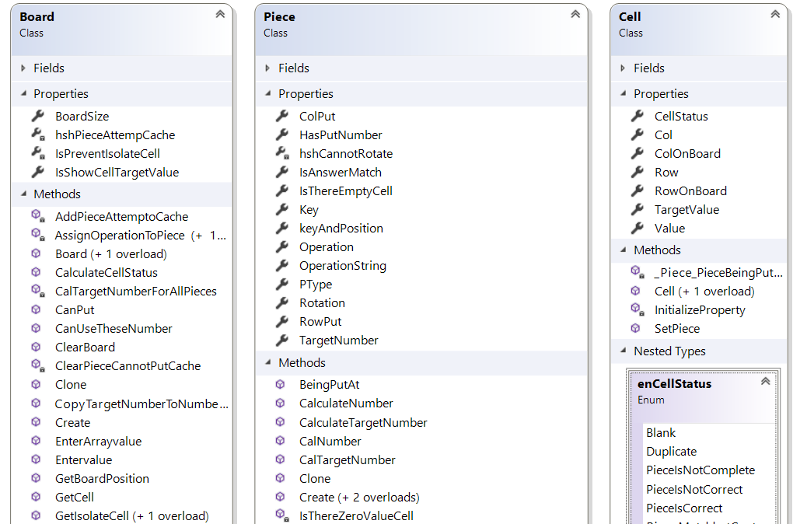Click the IsThereZeroValueCell private method icon
The height and width of the screenshot is (524, 807).
pos(281,515)
